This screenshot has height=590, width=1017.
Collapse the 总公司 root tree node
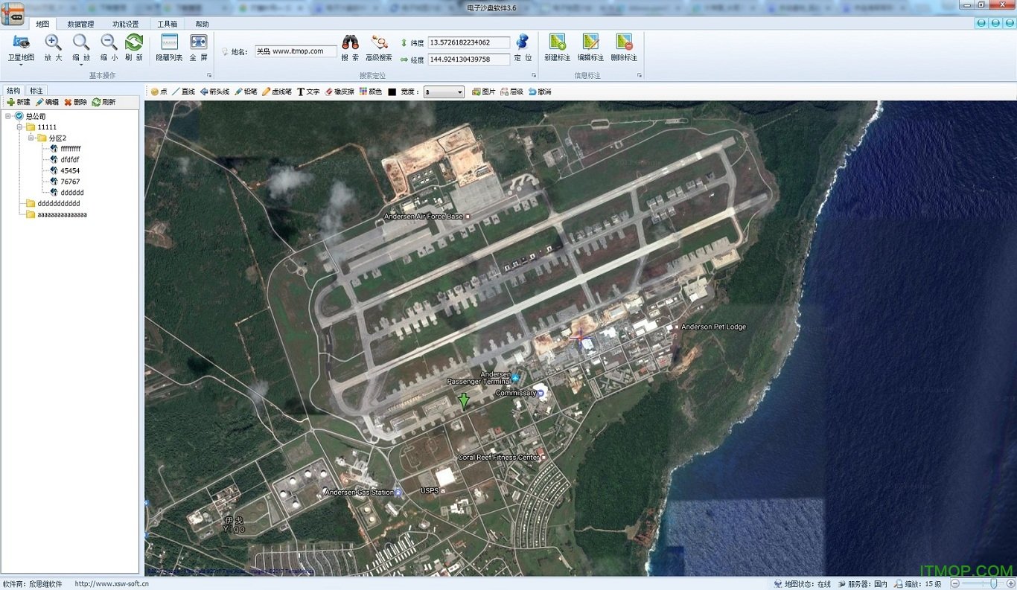[x=7, y=116]
